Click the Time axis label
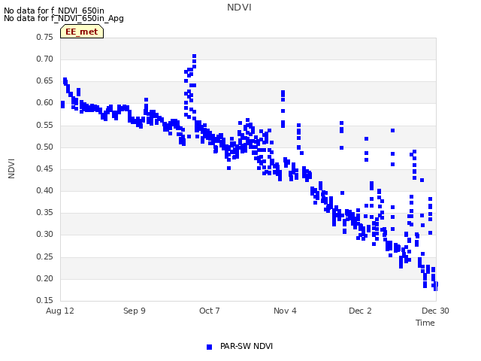This screenshot has width=481, height=361. 425,323
